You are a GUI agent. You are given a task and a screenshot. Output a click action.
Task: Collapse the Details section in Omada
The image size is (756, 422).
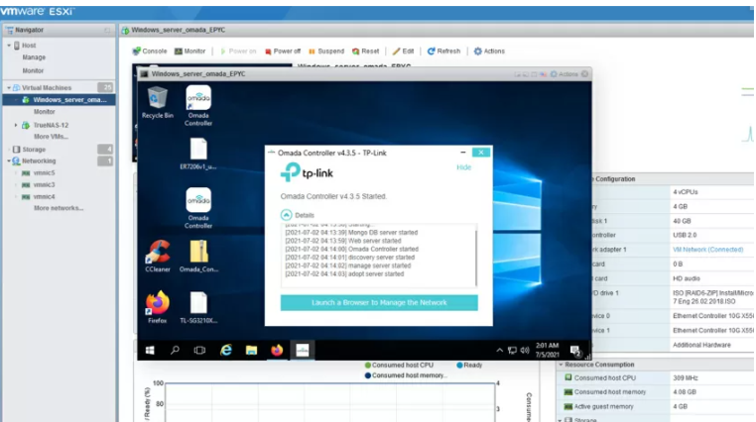coord(287,214)
